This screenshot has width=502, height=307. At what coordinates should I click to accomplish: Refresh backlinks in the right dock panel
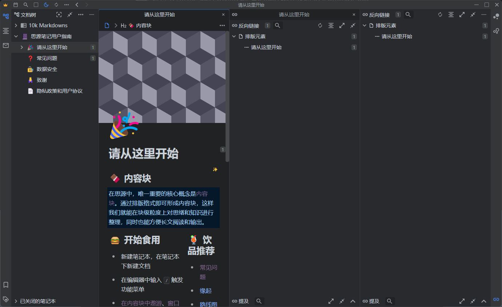[440, 15]
